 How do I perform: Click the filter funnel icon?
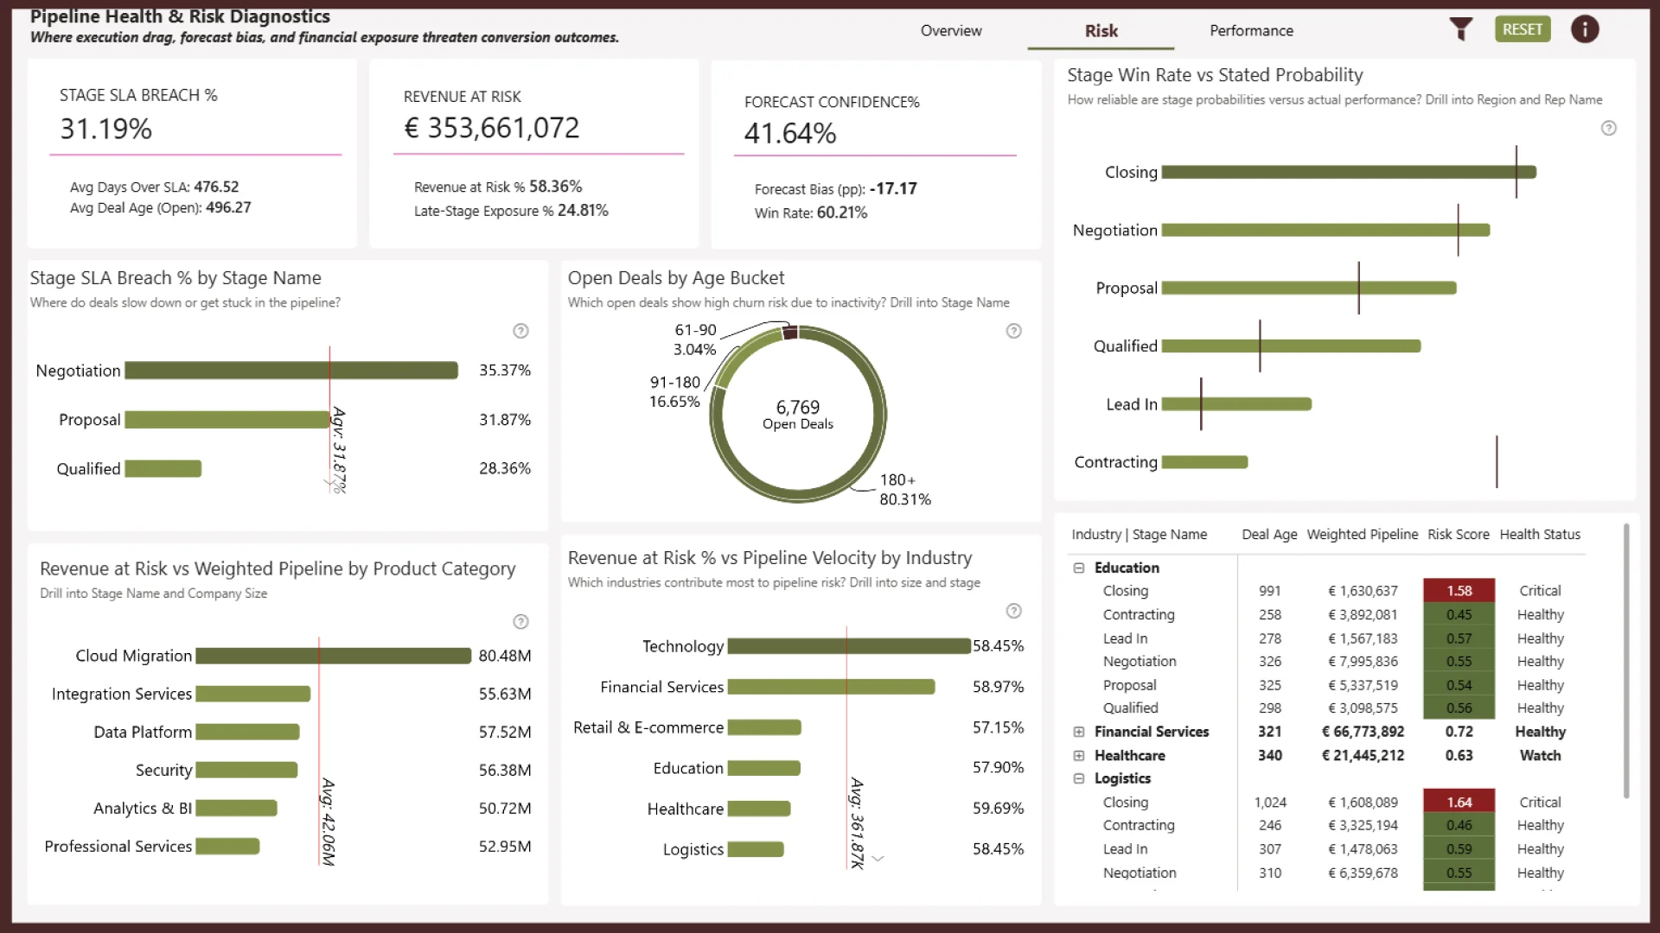tap(1460, 29)
